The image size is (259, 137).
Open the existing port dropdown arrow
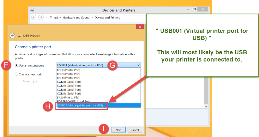[138, 65]
